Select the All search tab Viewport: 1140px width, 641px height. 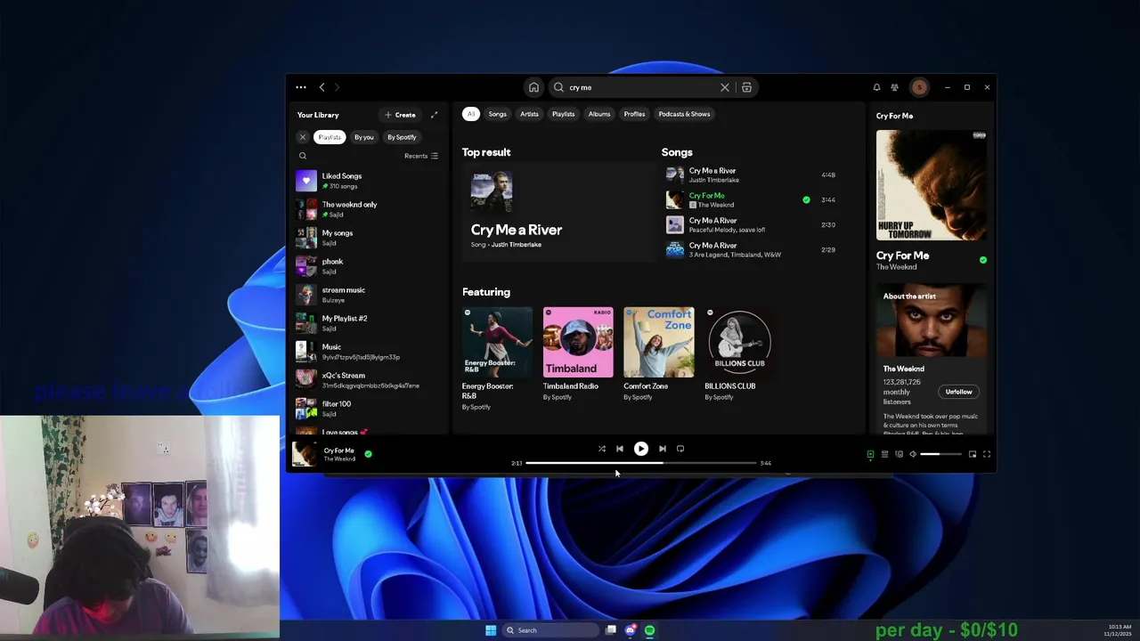click(x=471, y=114)
